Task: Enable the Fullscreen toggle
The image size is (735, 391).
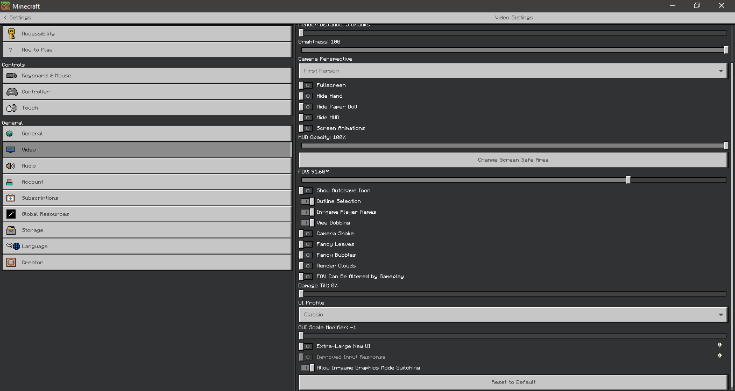Action: tap(306, 85)
